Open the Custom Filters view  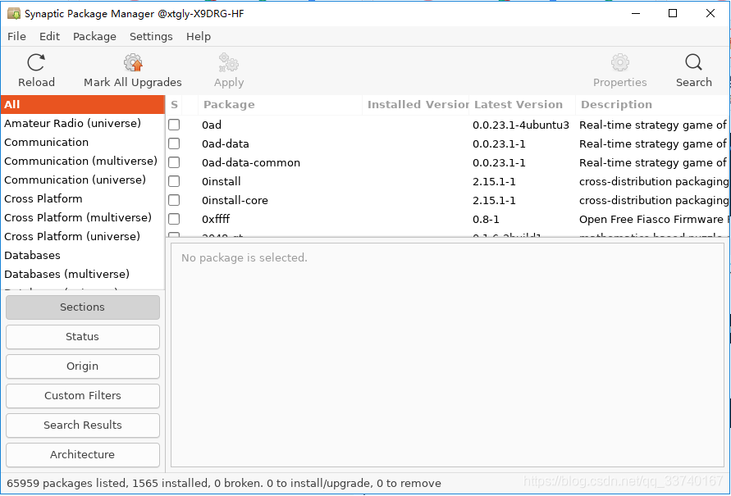[83, 395]
